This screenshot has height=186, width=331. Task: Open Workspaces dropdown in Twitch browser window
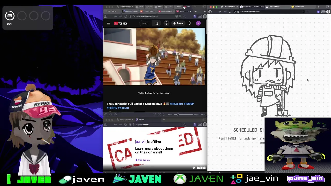click(125, 120)
